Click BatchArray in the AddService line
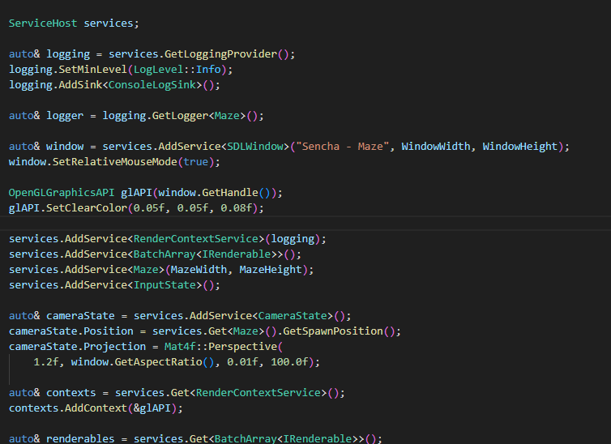Viewport: 611px width, 444px height. click(x=164, y=254)
